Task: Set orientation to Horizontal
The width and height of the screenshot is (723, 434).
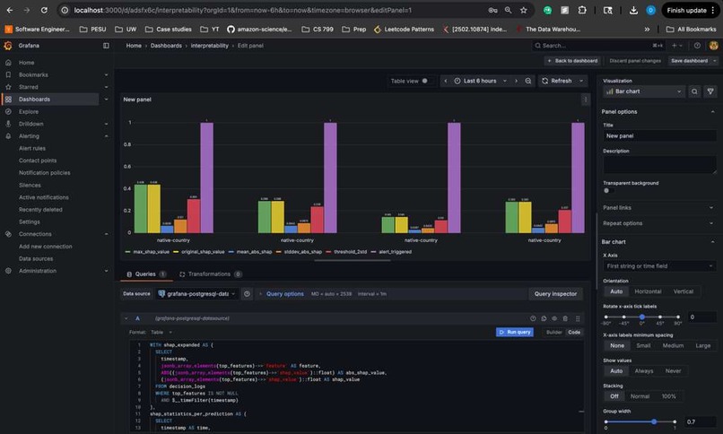Action: [x=648, y=291]
